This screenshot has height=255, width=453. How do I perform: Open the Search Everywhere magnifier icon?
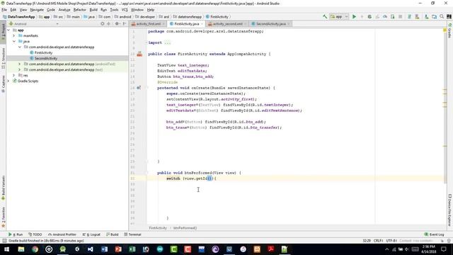point(442,17)
